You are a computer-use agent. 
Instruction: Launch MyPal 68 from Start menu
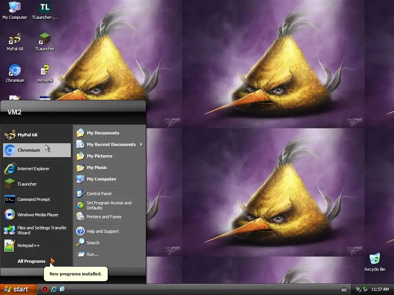(37, 135)
